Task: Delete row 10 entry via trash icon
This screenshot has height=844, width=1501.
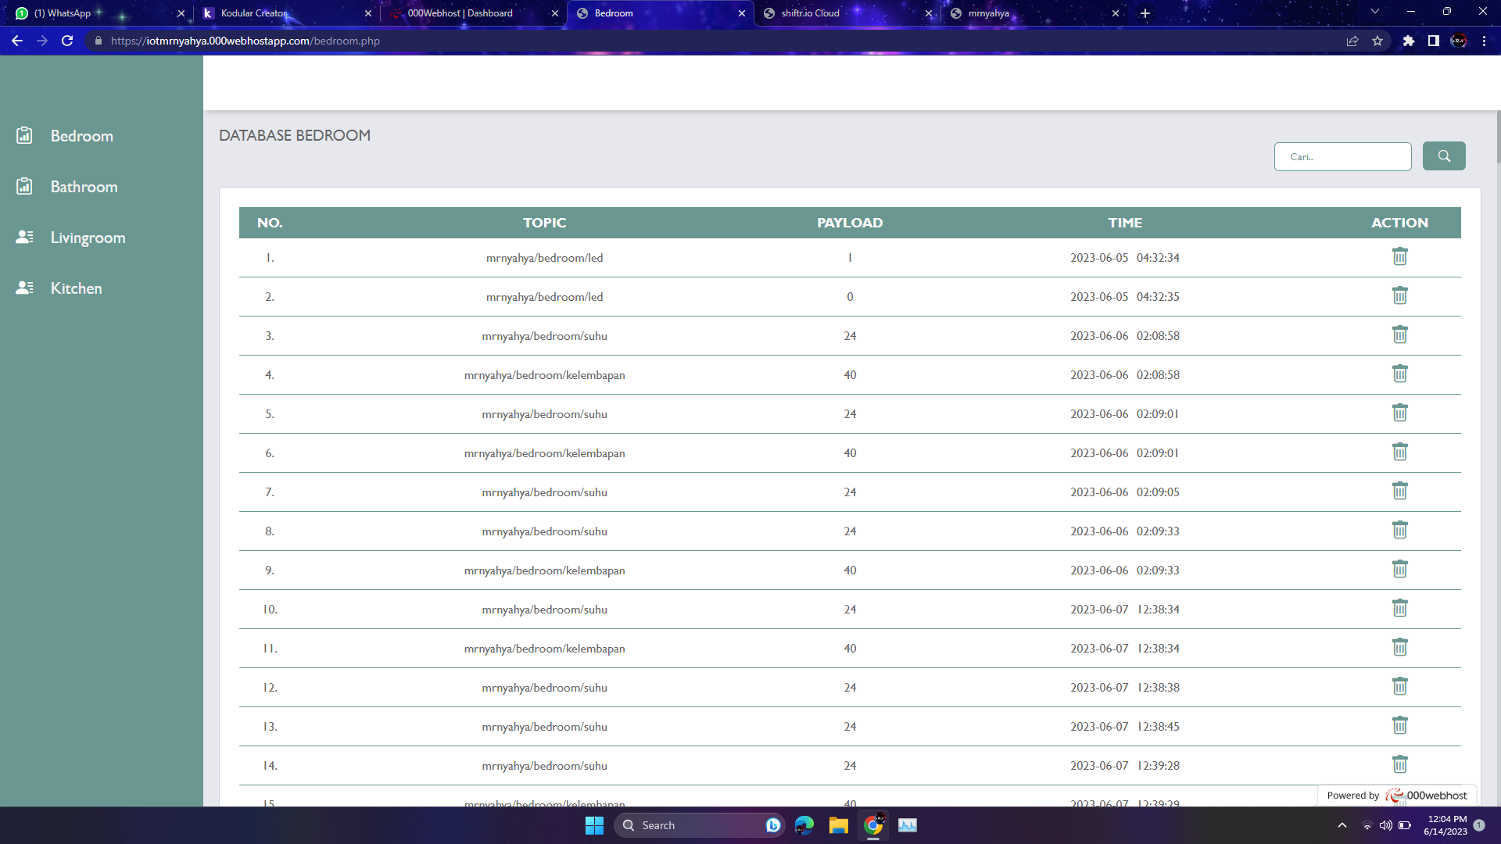Action: (1399, 608)
